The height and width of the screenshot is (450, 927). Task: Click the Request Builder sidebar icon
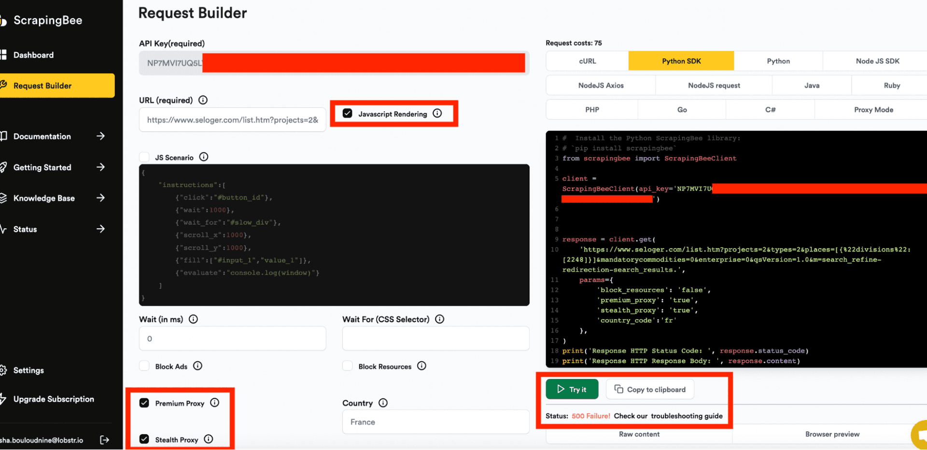(x=3, y=85)
